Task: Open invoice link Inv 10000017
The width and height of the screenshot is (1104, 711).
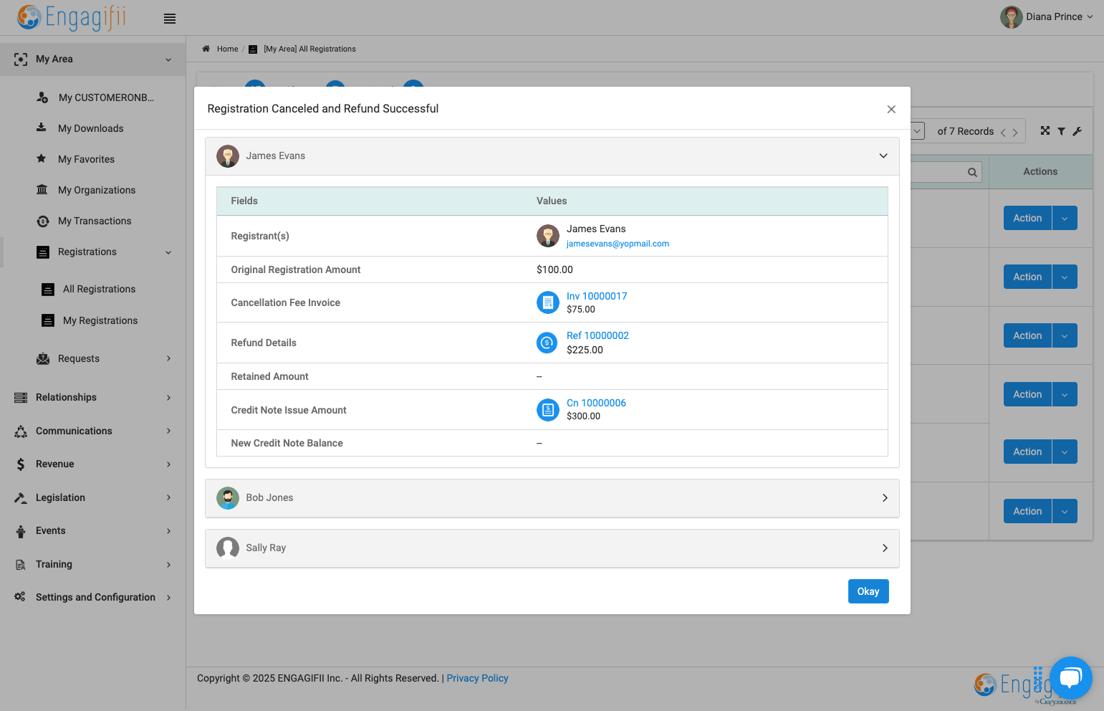Action: pyautogui.click(x=597, y=296)
